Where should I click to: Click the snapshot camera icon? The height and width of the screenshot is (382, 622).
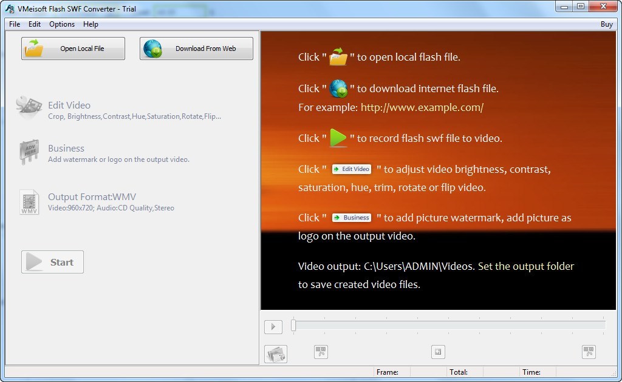tap(276, 354)
